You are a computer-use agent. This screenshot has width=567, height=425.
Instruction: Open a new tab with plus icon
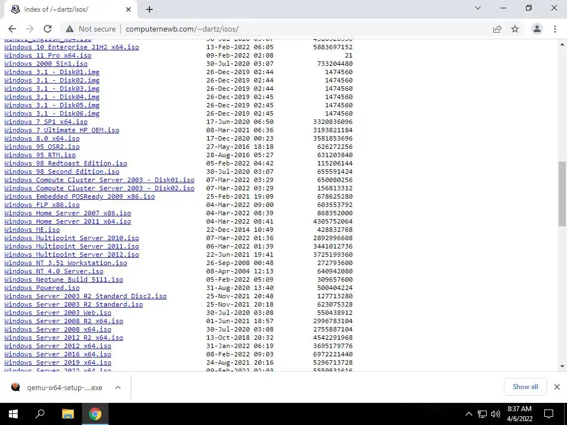(150, 9)
